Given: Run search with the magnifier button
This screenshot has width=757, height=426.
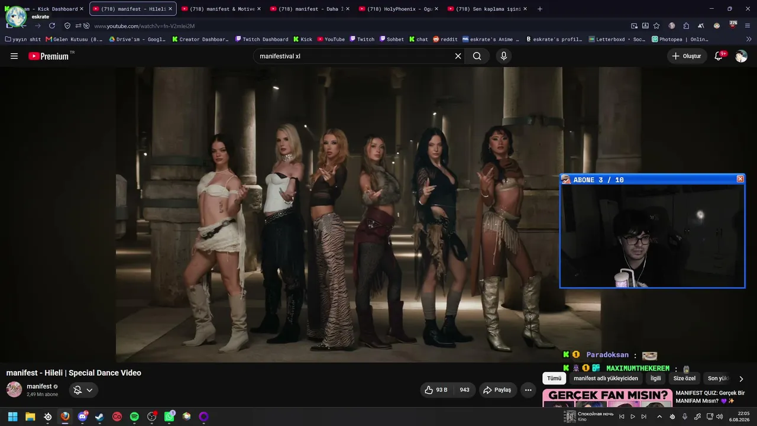Looking at the screenshot, I should [477, 56].
